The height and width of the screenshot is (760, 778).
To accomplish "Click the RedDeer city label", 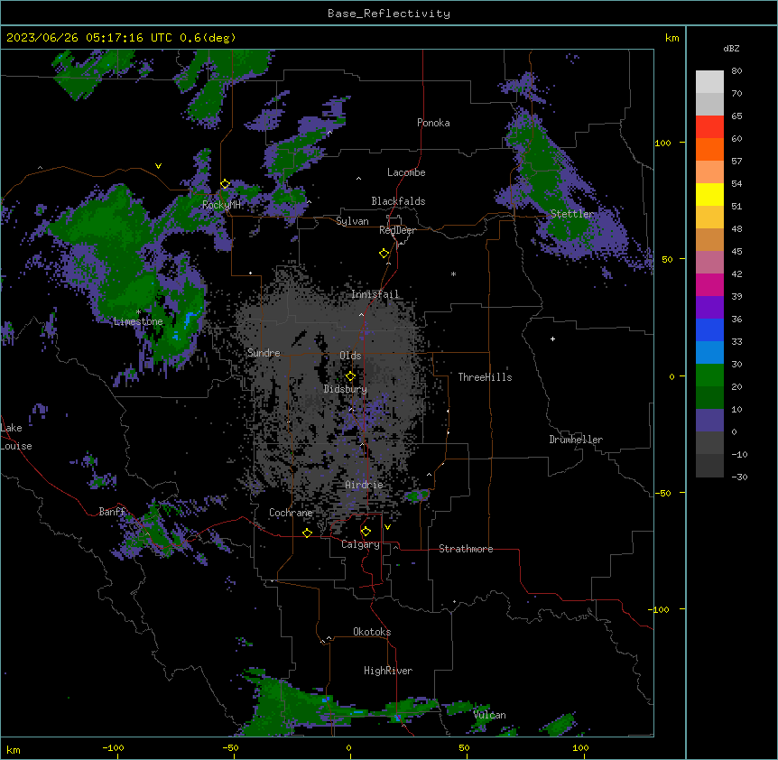I will [x=397, y=230].
